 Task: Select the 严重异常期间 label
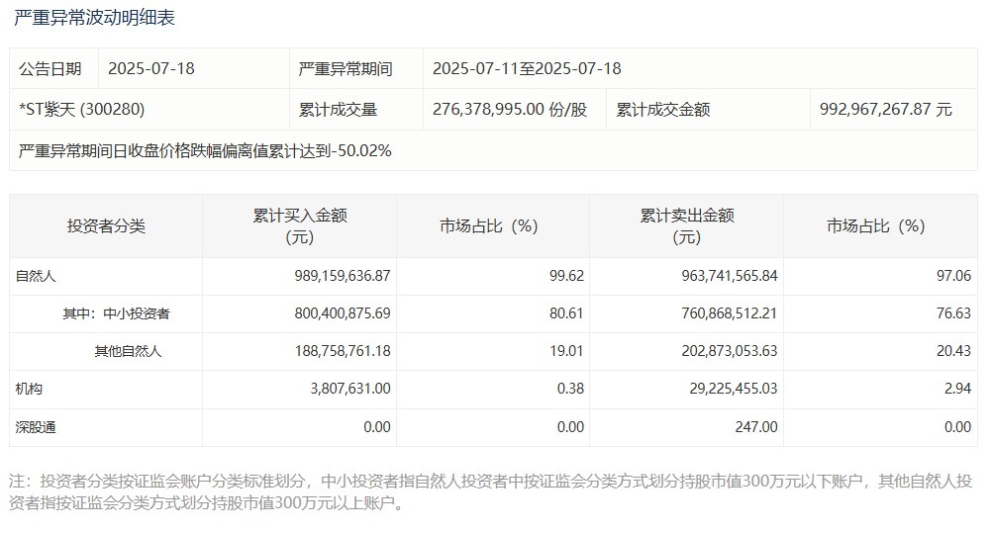tap(346, 68)
